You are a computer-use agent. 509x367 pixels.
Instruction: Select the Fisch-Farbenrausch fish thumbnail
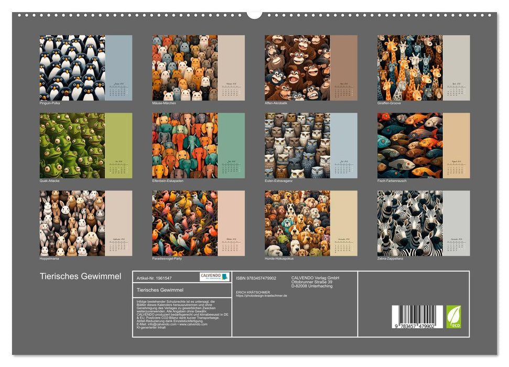point(410,145)
